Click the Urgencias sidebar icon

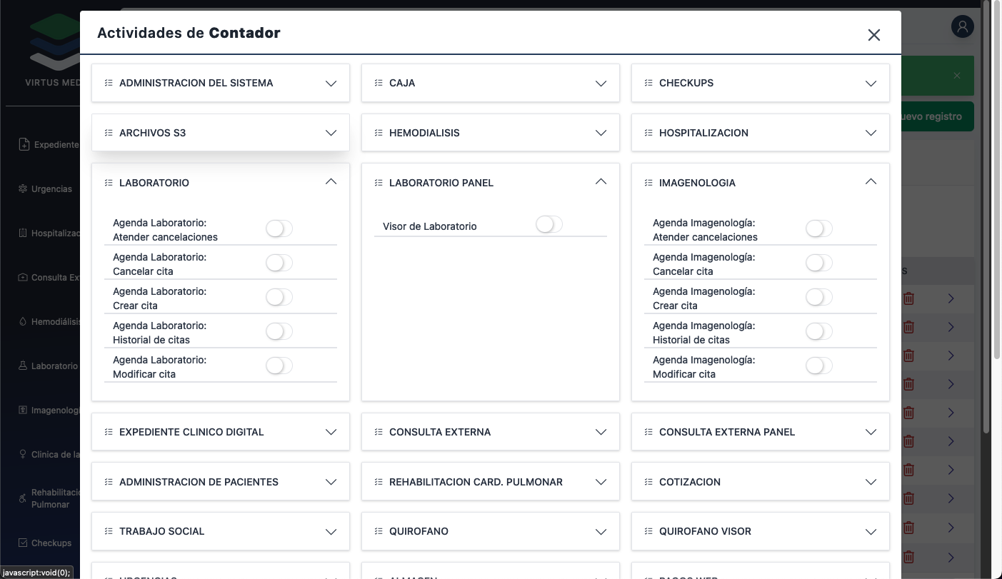click(x=23, y=189)
